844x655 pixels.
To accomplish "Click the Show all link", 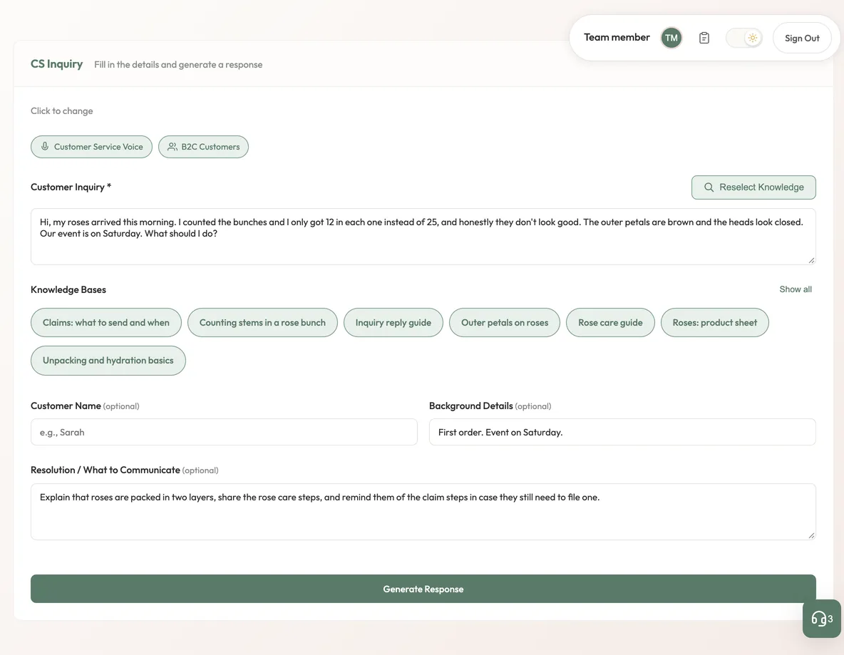I will [795, 289].
